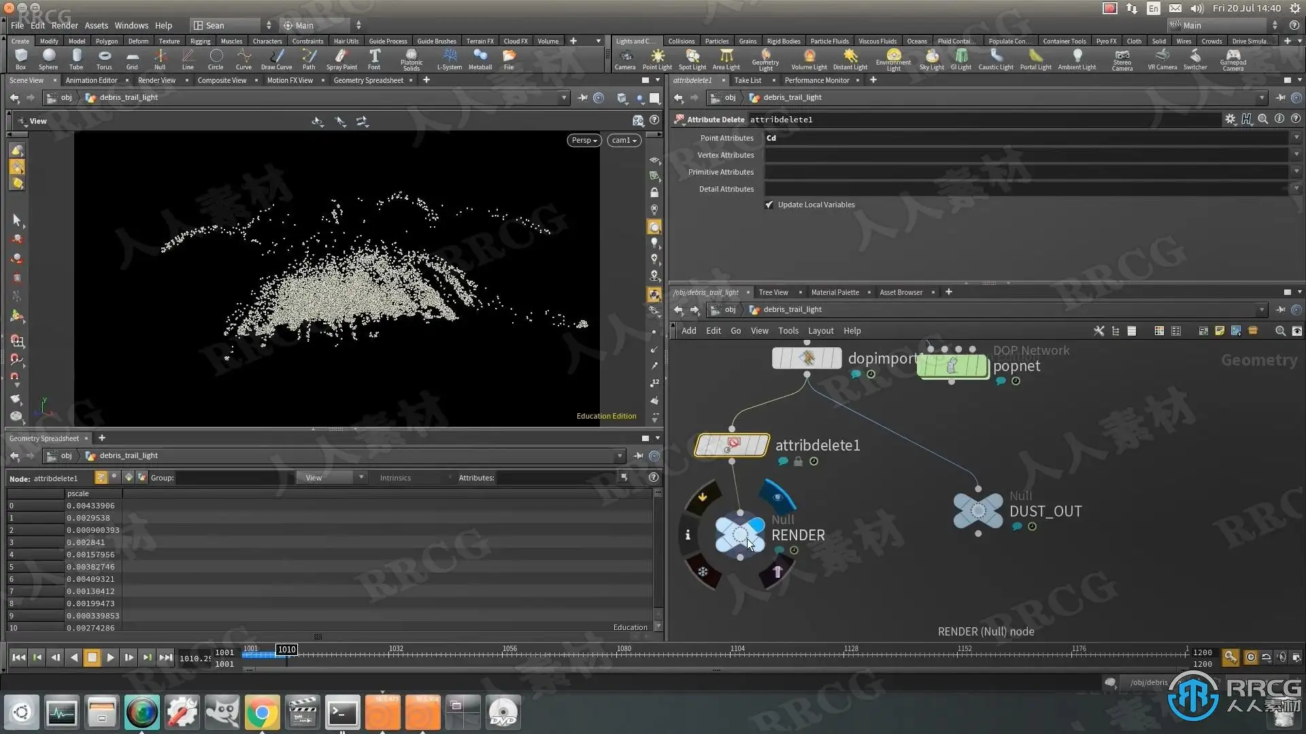Open Chrome from the dock

click(262, 713)
